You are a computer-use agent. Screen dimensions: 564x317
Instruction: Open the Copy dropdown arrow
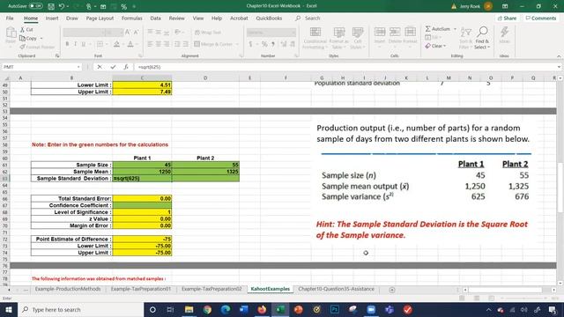(41, 39)
